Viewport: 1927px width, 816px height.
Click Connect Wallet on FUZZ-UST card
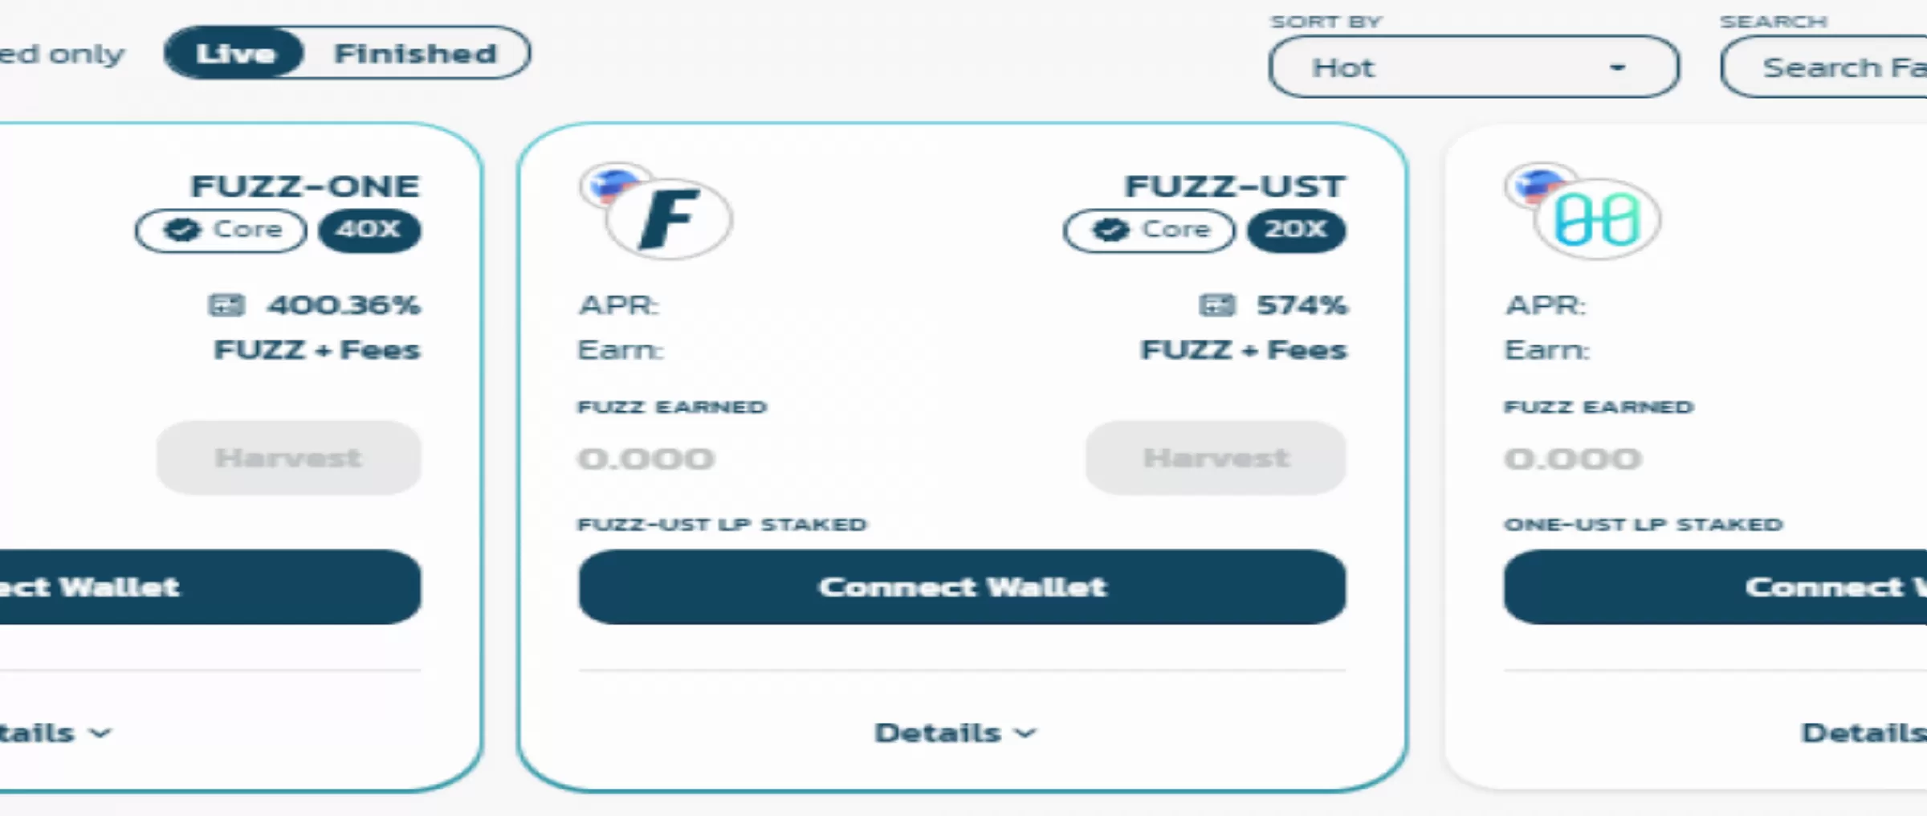(962, 587)
